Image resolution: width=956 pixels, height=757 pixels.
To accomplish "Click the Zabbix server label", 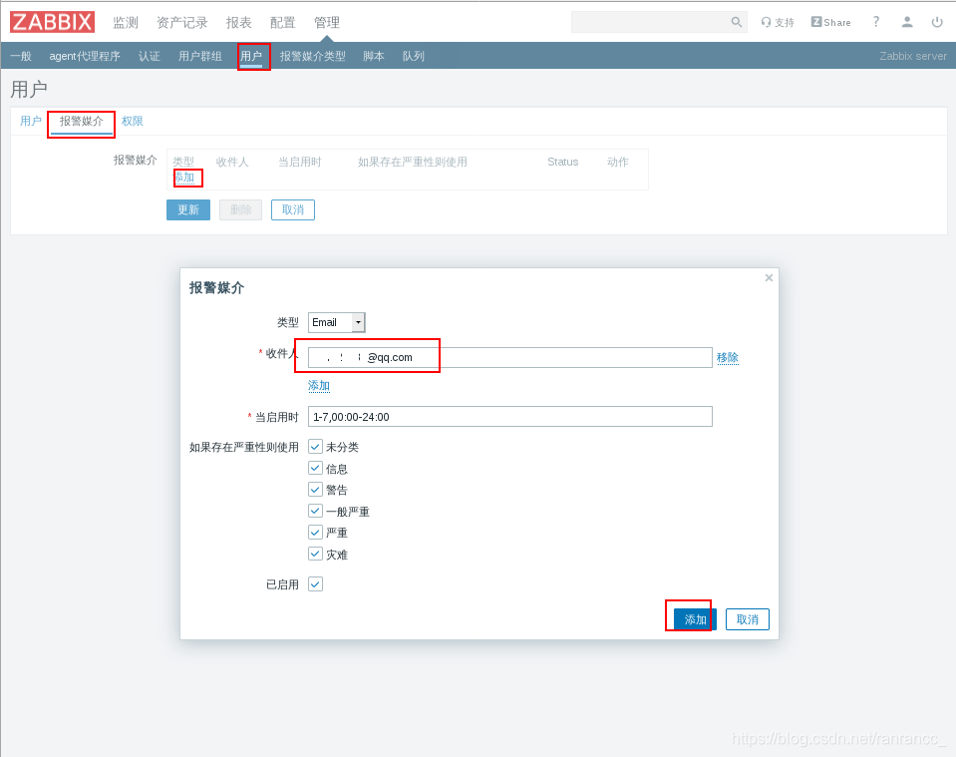I will click(913, 56).
